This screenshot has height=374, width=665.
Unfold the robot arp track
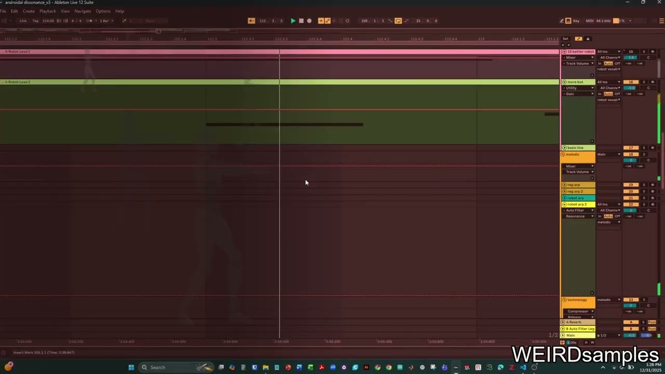point(564,198)
